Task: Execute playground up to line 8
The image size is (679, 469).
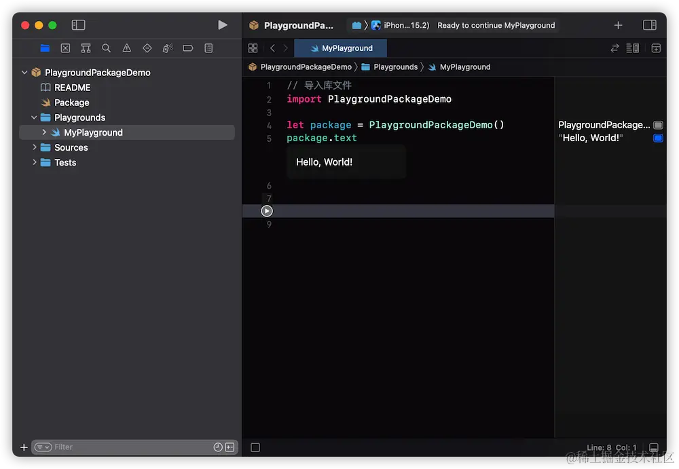Action: [x=267, y=211]
